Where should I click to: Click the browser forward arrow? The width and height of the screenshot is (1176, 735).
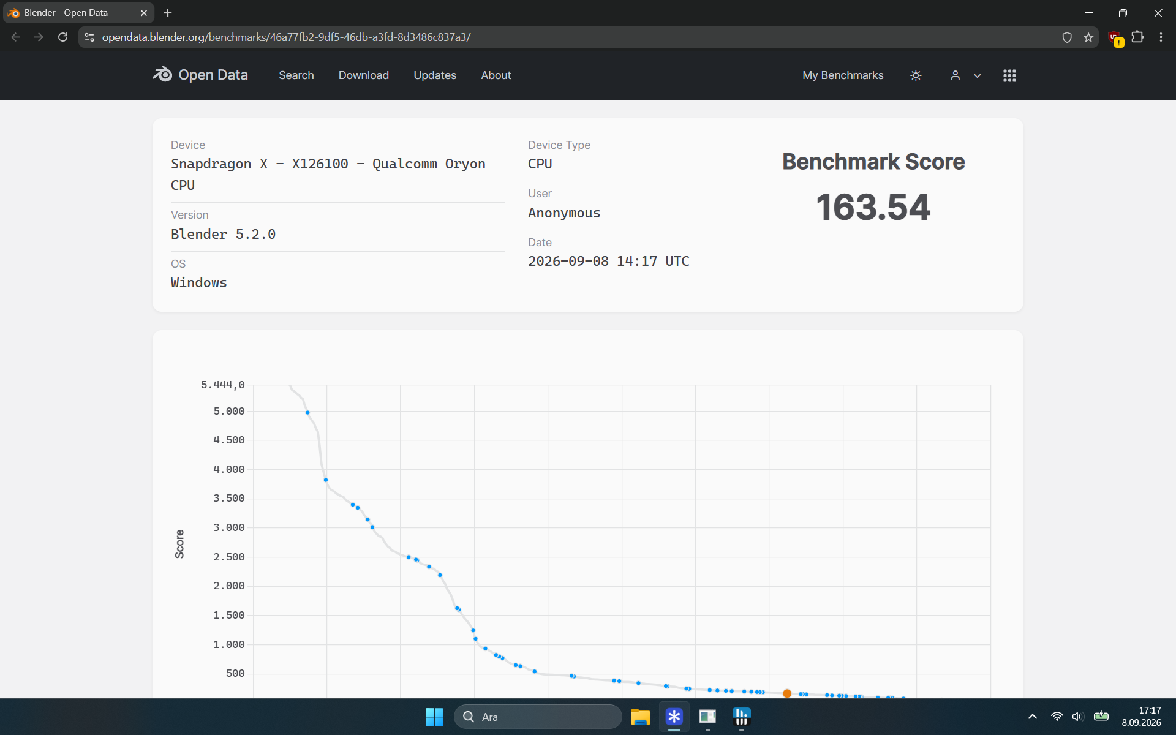pyautogui.click(x=39, y=37)
